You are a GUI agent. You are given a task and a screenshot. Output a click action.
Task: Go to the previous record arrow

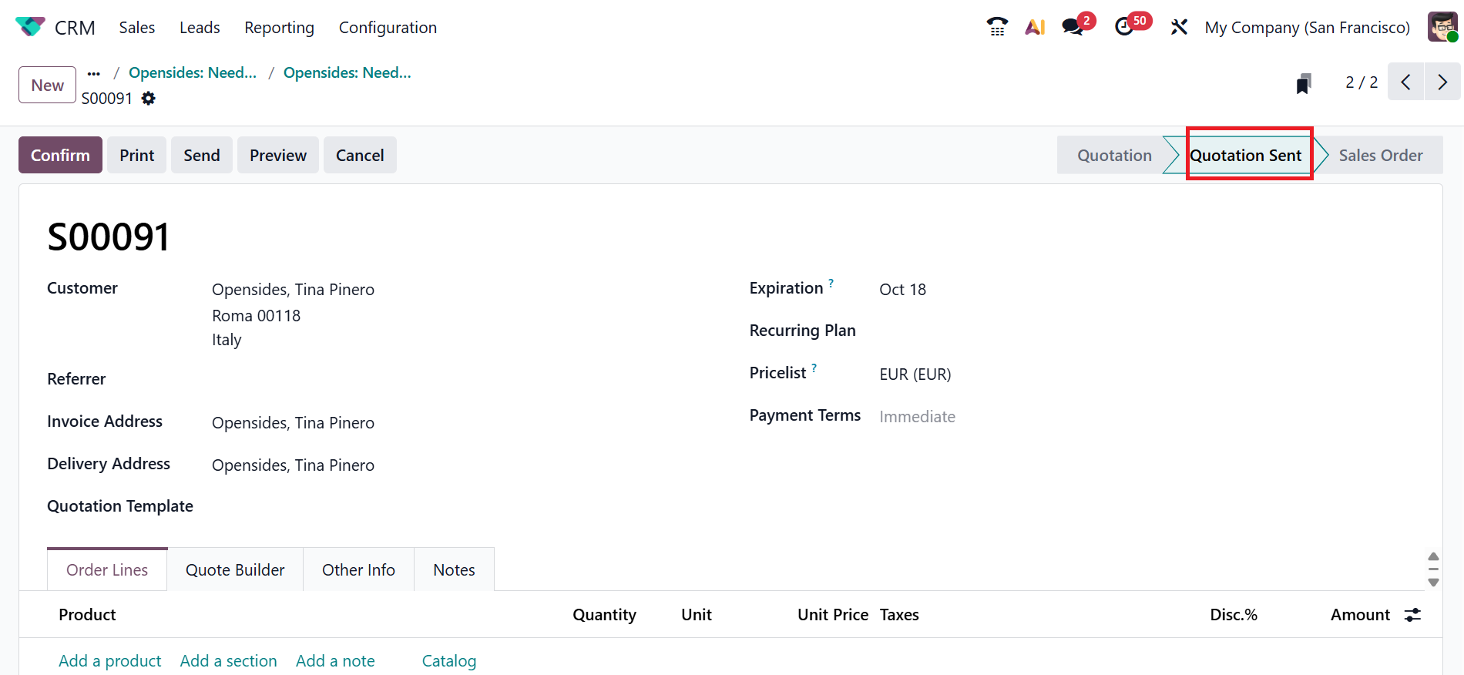coord(1405,82)
